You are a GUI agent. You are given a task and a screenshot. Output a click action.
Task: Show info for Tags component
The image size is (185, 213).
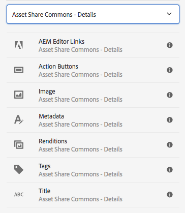[x=170, y=170]
